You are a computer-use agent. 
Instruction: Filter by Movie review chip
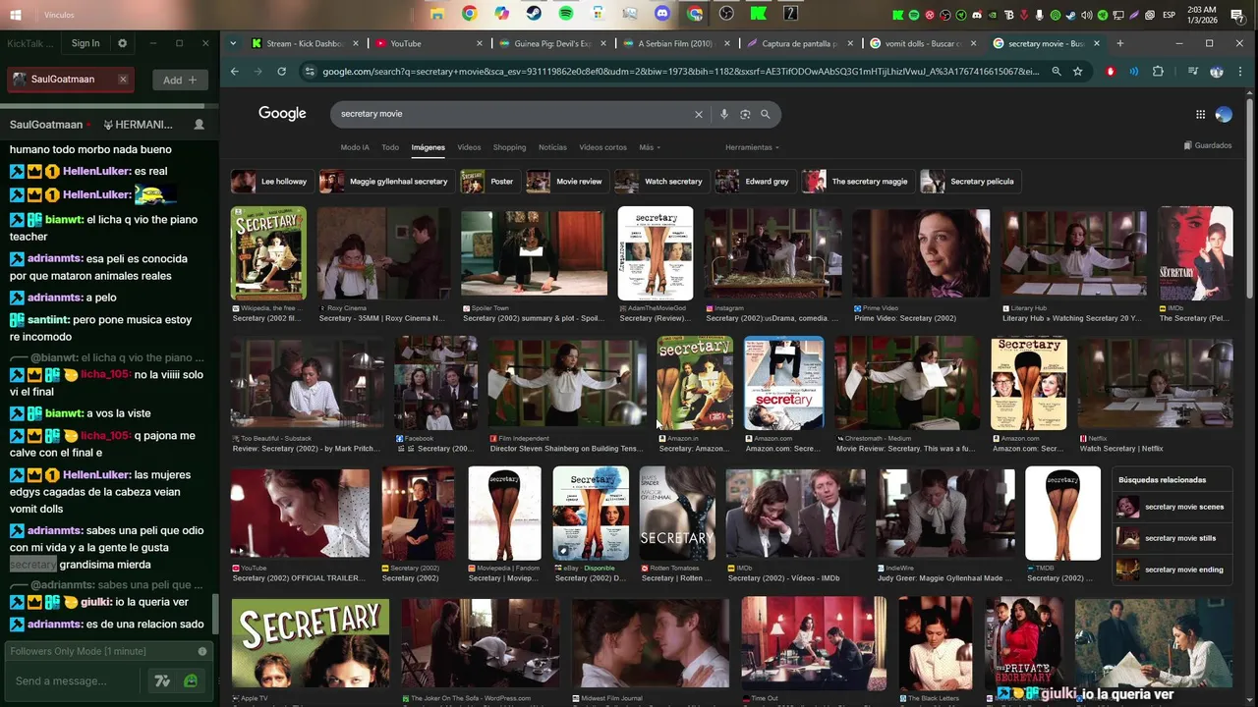(567, 181)
